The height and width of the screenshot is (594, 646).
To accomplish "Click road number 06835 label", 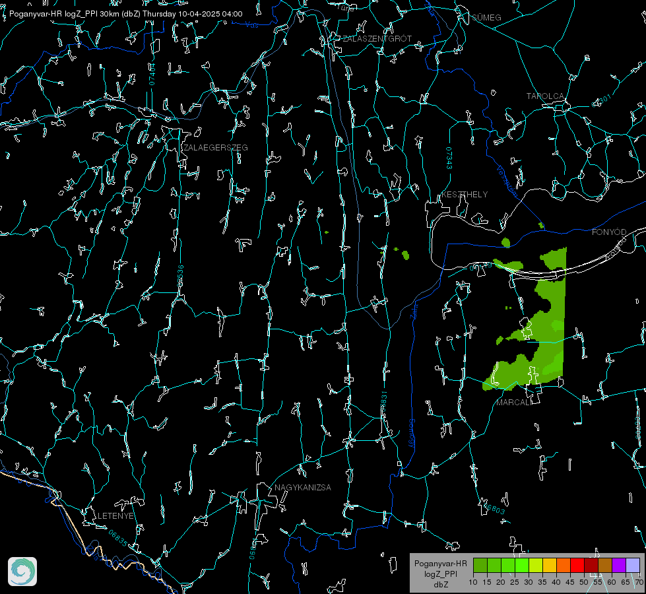I will (x=118, y=539).
